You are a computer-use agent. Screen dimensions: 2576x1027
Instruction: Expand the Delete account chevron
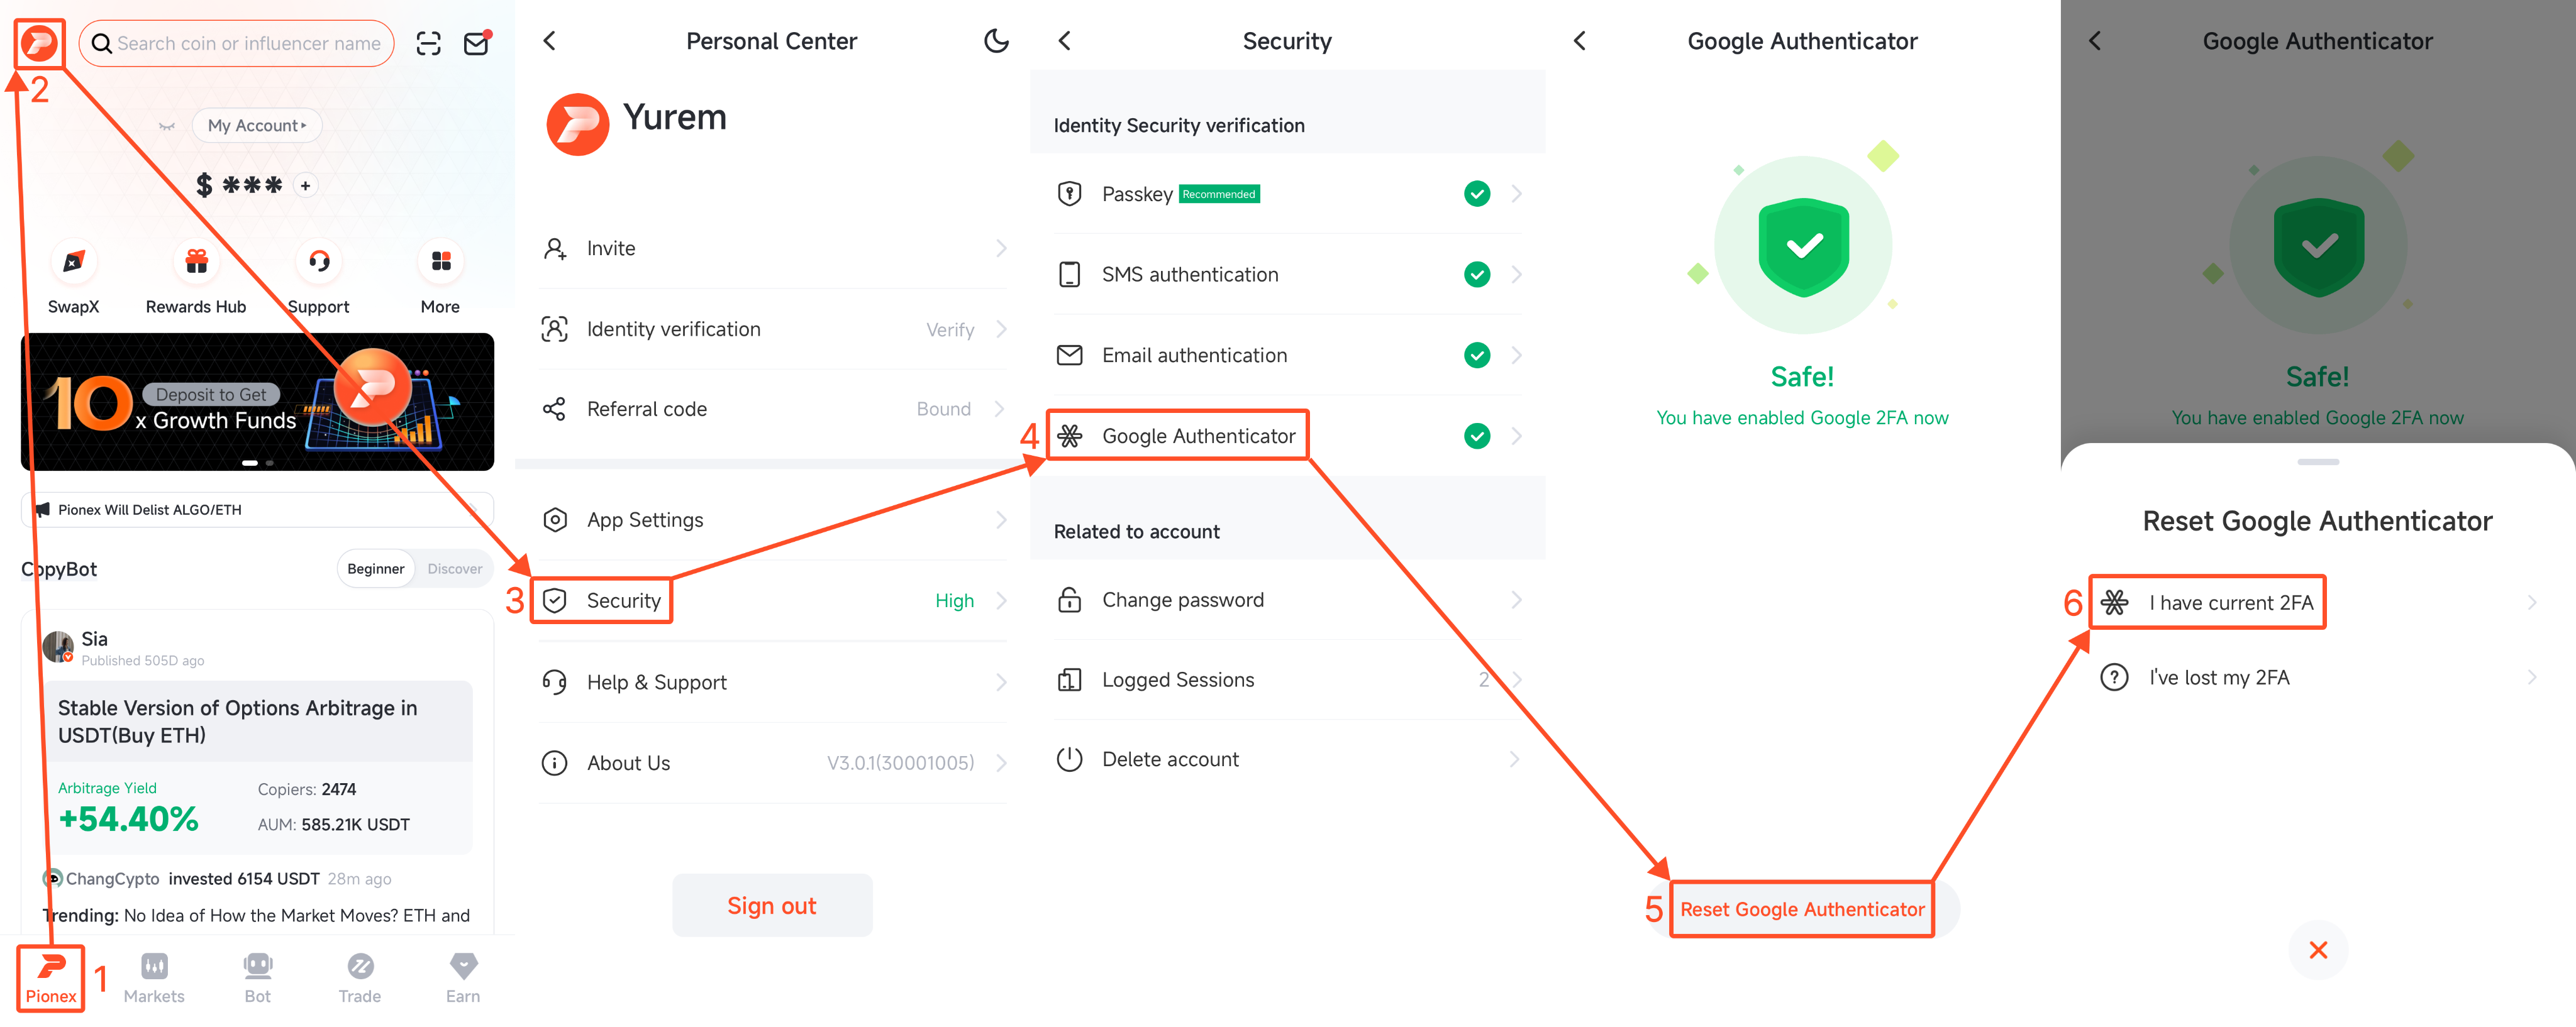coord(1516,759)
